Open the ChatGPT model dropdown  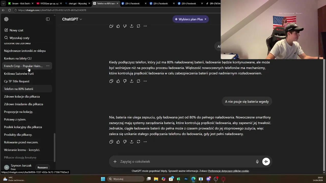[72, 19]
